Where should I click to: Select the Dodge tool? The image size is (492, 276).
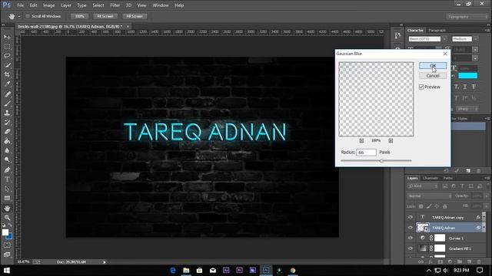click(x=7, y=160)
